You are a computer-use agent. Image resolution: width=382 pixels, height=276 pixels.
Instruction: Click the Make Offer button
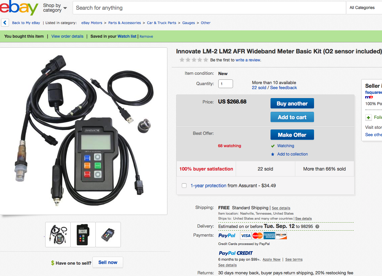click(292, 134)
